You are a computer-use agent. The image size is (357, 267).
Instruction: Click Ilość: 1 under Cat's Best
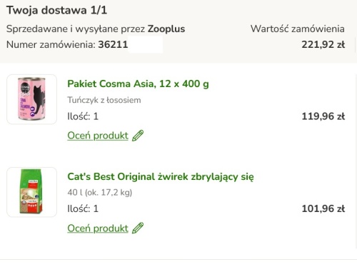[83, 208]
